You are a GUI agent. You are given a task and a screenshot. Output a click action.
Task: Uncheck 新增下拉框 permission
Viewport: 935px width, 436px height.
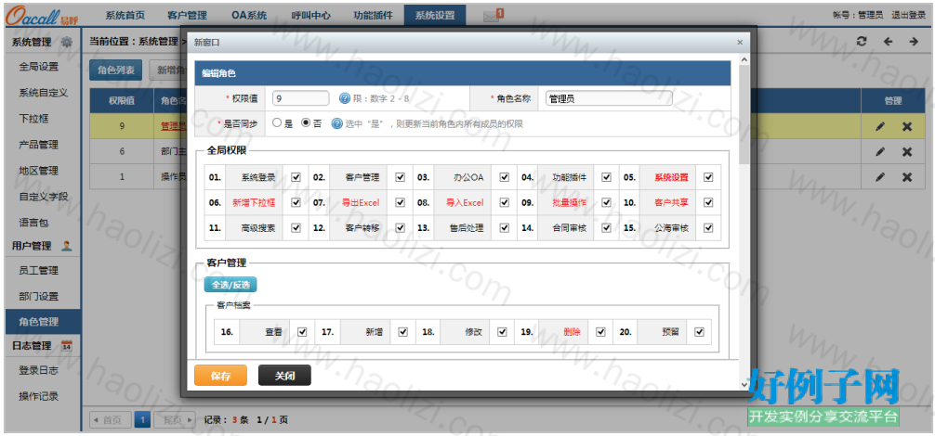point(296,203)
